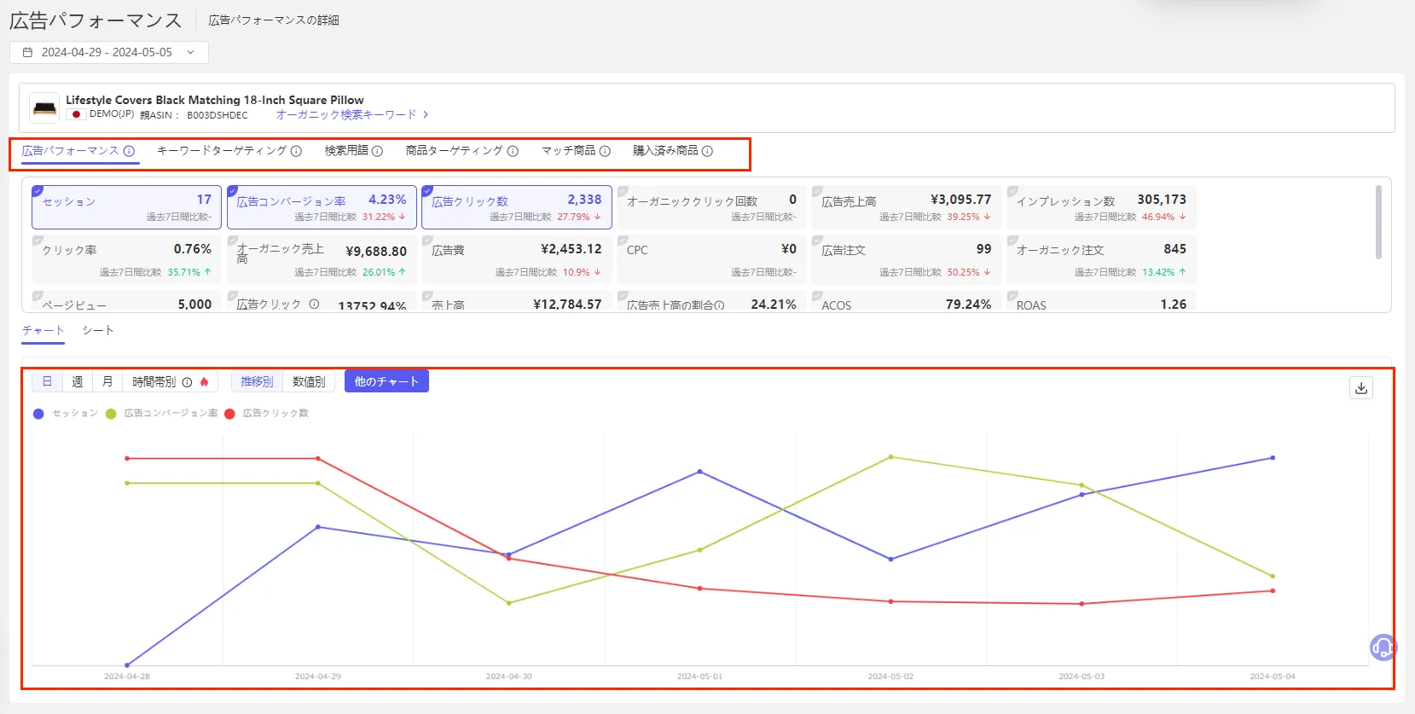The width and height of the screenshot is (1415, 714).
Task: Open the date range dropdown 2024-04-29 - 2024-05-05
Action: point(109,52)
